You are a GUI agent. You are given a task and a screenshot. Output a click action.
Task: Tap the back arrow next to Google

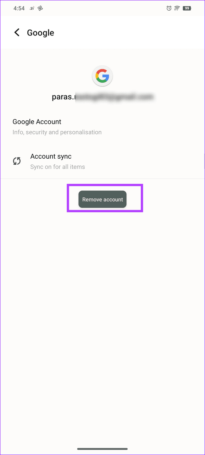(x=17, y=33)
